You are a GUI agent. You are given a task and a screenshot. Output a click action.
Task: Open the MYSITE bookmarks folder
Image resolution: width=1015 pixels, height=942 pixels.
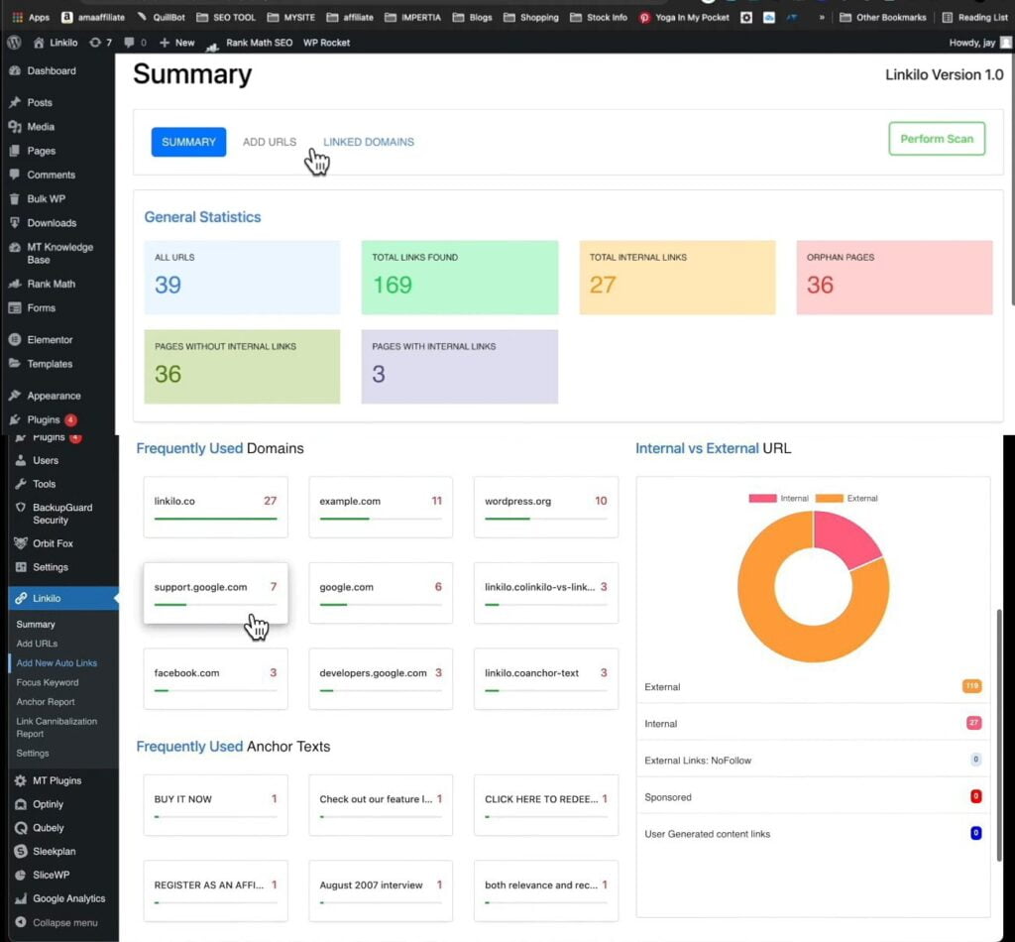click(x=290, y=18)
